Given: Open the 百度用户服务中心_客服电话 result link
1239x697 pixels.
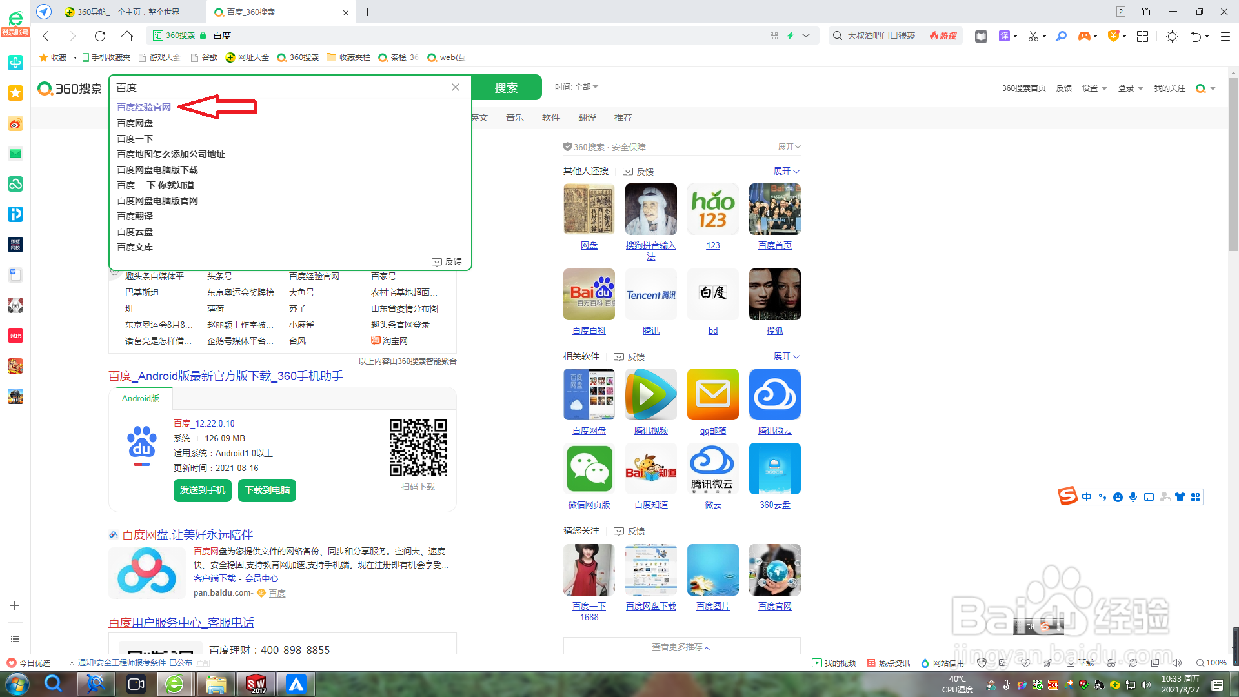Looking at the screenshot, I should 181,623.
